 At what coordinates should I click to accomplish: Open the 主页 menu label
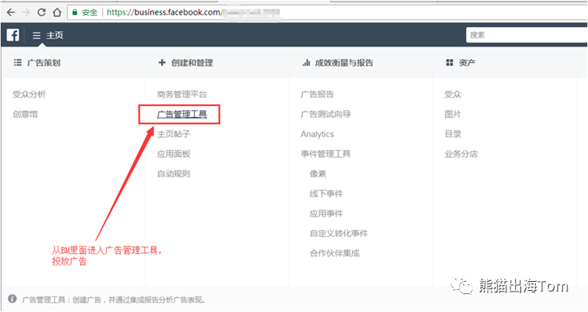(55, 35)
